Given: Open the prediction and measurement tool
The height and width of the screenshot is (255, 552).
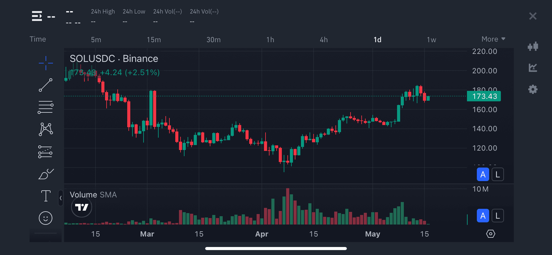Looking at the screenshot, I should pos(45,152).
